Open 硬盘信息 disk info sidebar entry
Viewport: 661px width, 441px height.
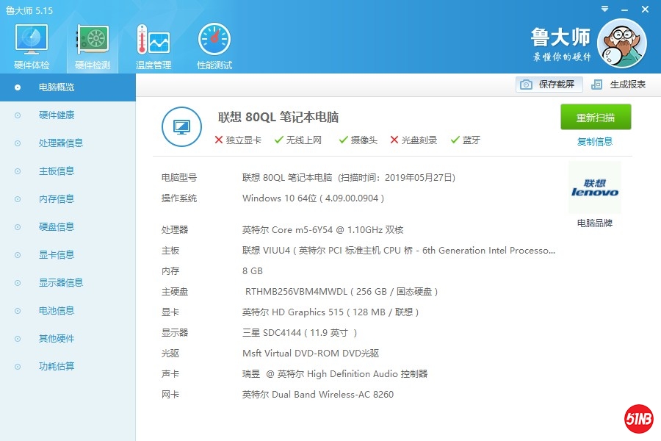click(57, 227)
